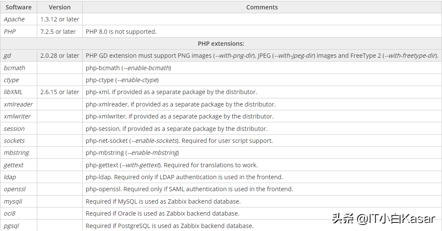Click the gettext extension name

pyautogui.click(x=14, y=165)
